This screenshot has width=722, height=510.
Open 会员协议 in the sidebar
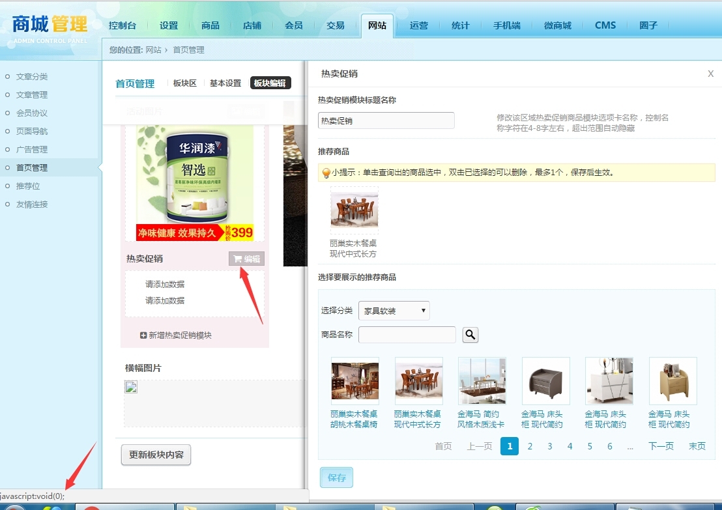[32, 113]
